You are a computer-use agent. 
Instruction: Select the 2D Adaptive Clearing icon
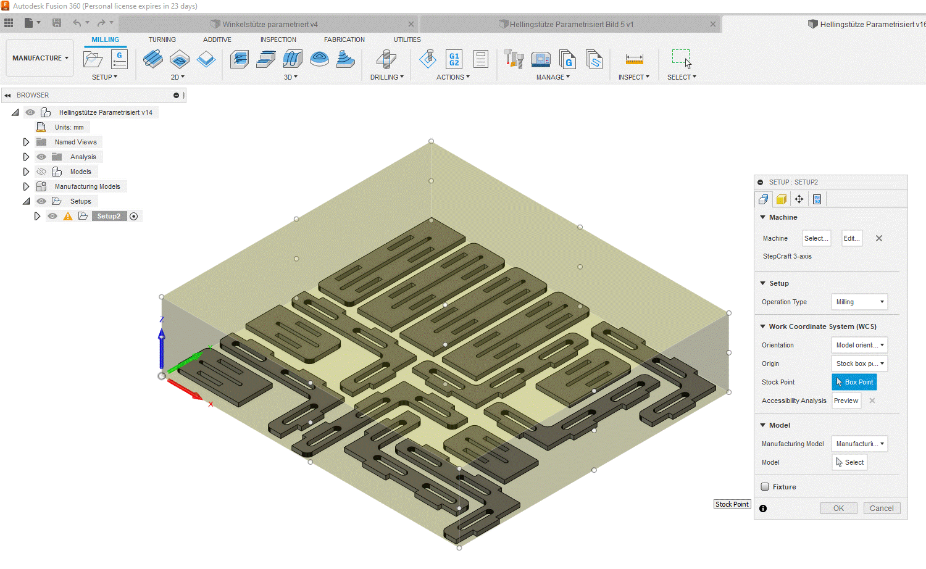[153, 60]
